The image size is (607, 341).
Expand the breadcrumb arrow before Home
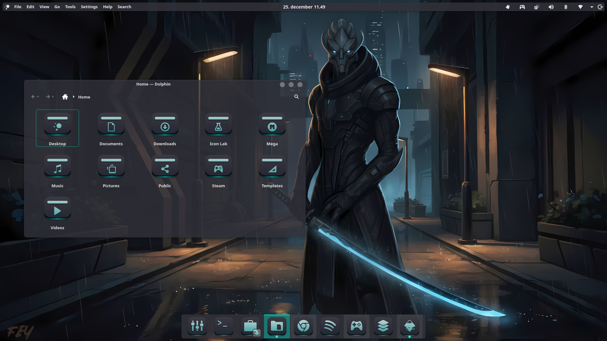74,97
